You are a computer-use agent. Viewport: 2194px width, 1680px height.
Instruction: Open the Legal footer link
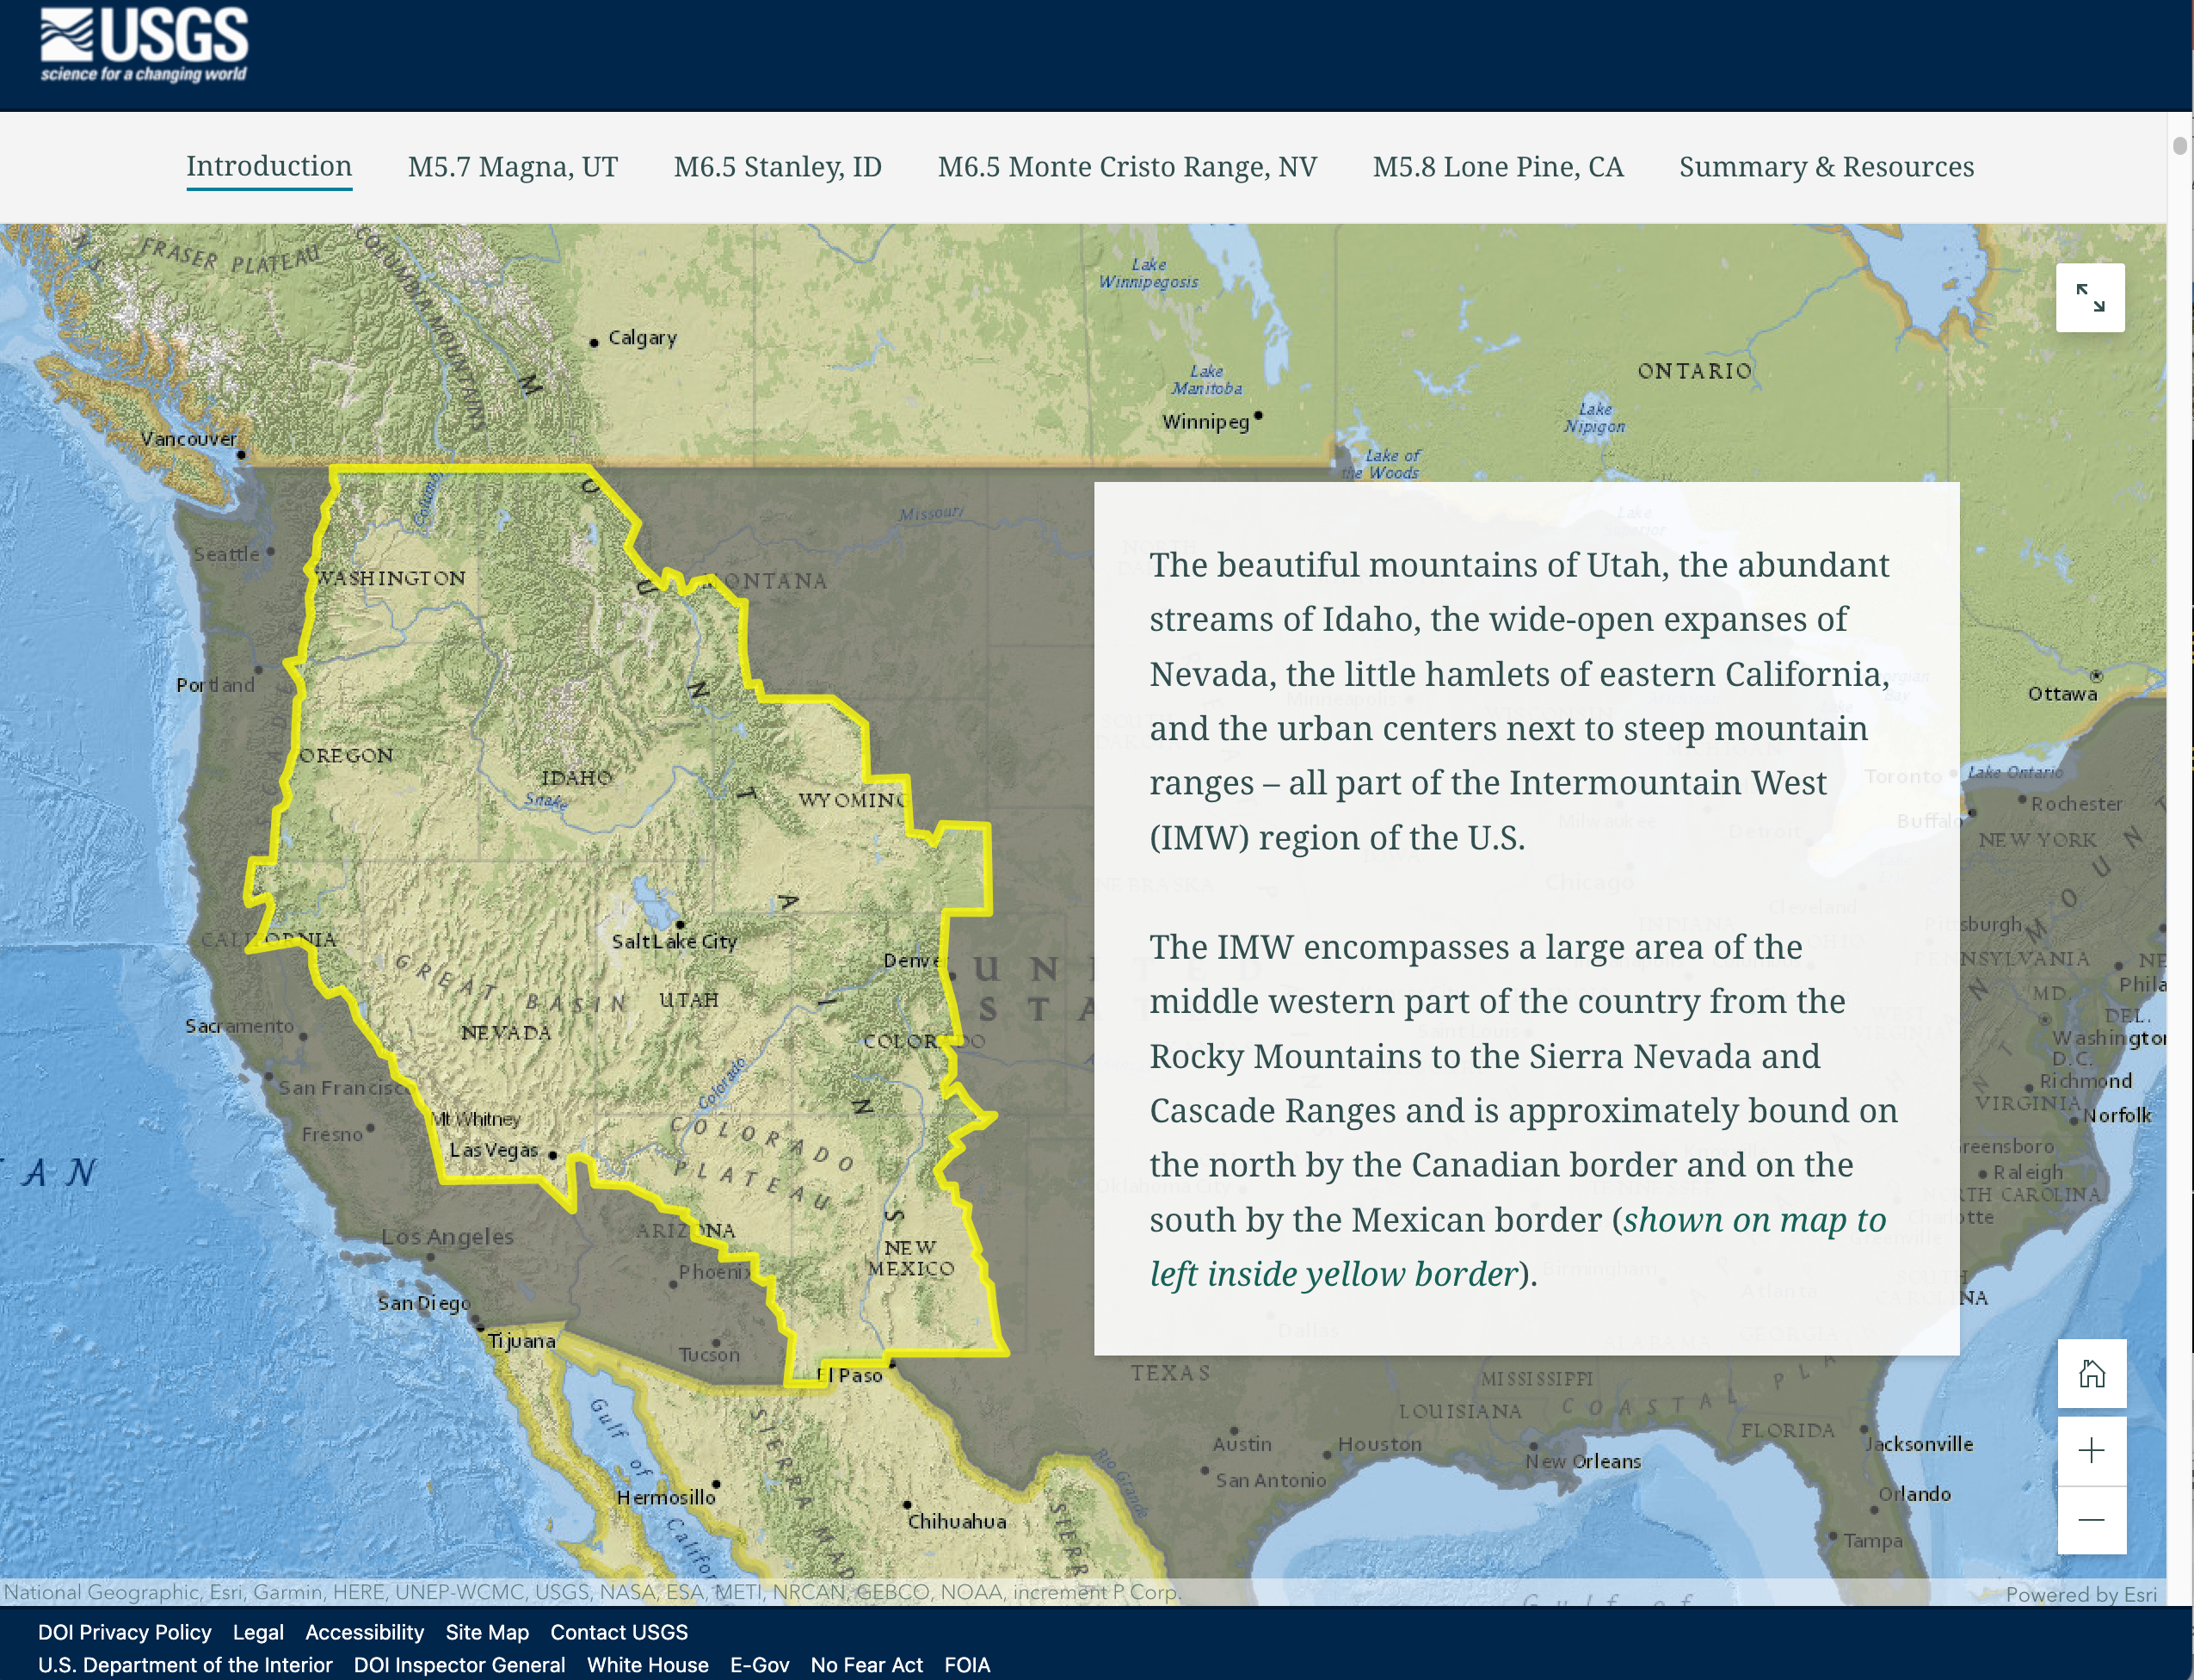[x=258, y=1632]
